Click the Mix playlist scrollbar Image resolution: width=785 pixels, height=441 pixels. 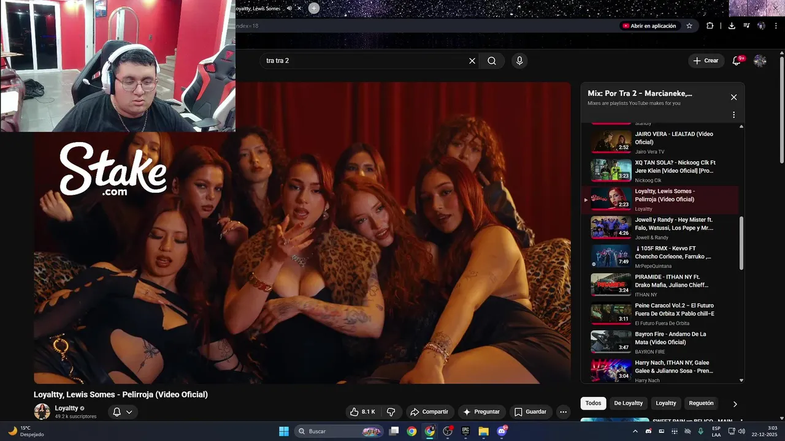(x=741, y=243)
